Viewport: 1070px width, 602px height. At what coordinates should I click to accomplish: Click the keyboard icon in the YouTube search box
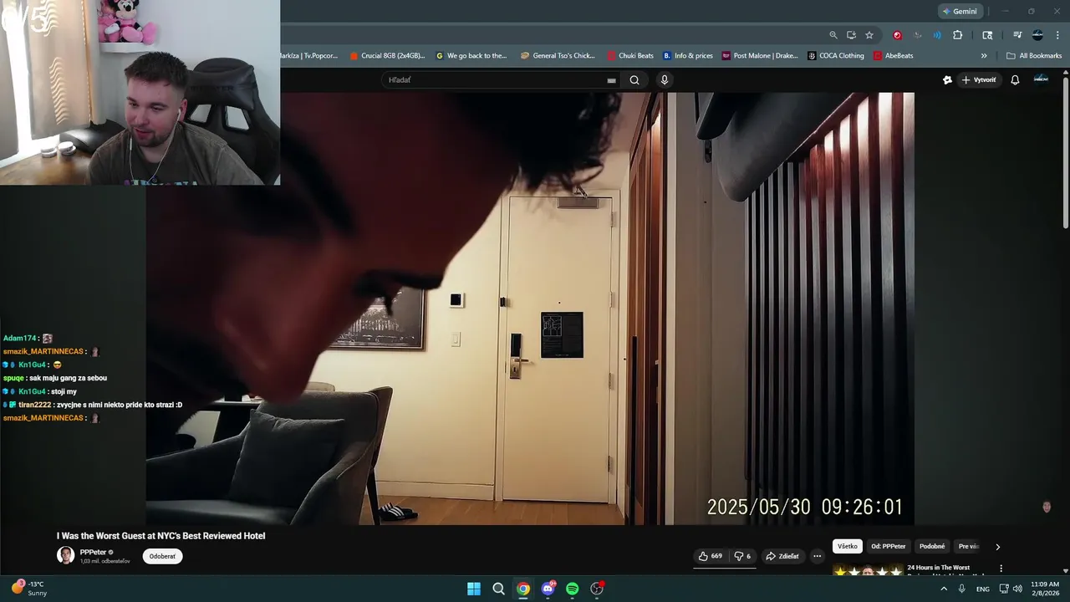pyautogui.click(x=611, y=80)
